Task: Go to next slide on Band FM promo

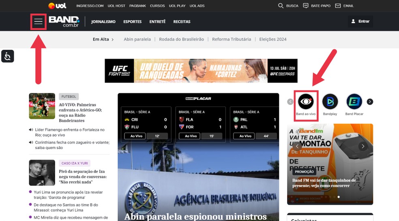Action: point(363,146)
